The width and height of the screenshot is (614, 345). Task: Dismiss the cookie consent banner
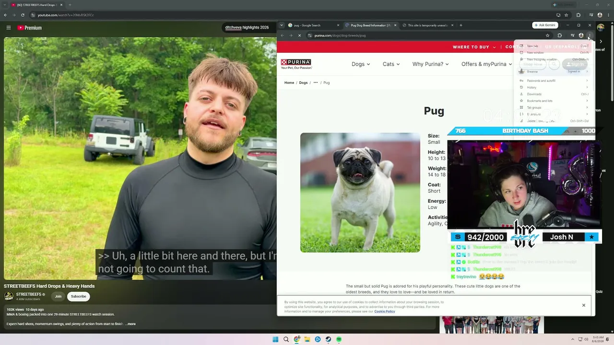coord(584,305)
